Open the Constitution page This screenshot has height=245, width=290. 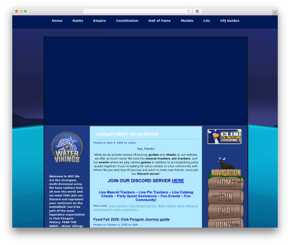[x=127, y=21]
